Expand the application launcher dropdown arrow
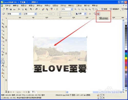Screen dimensions: 128x100 54,9
